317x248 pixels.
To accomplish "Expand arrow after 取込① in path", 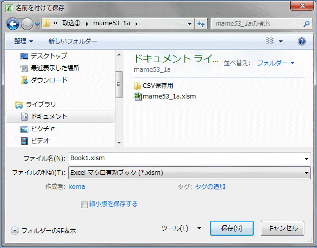I will click(x=87, y=24).
